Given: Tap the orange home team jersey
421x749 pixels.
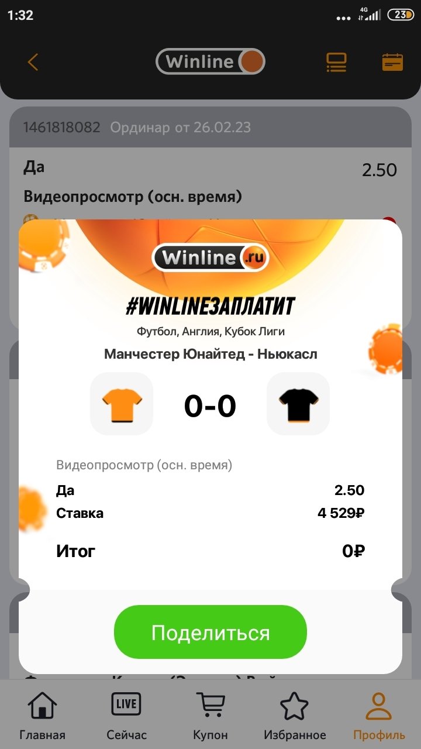Looking at the screenshot, I should pyautogui.click(x=122, y=404).
